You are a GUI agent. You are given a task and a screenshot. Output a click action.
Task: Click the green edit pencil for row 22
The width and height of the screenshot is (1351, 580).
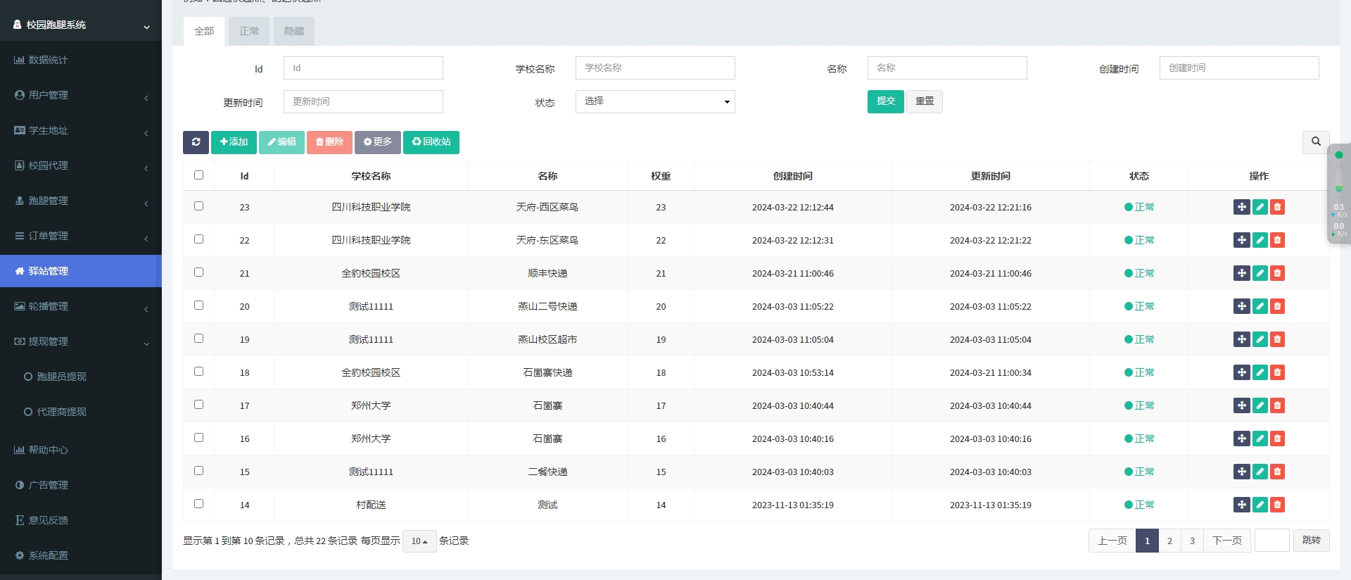(x=1260, y=240)
